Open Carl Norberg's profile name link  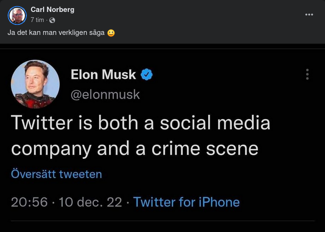52,10
